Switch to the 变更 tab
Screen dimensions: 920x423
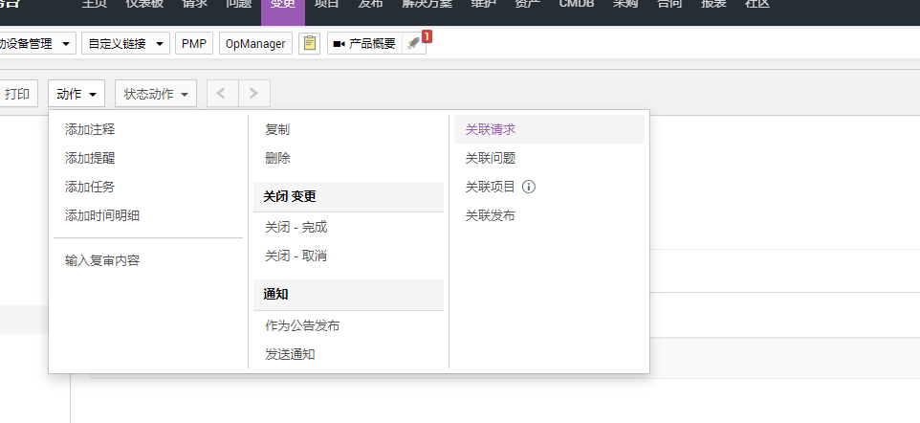[283, 4]
